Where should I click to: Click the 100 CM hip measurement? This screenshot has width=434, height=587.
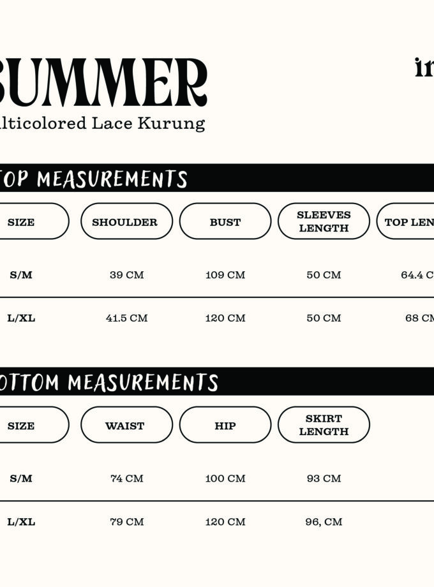pyautogui.click(x=225, y=479)
